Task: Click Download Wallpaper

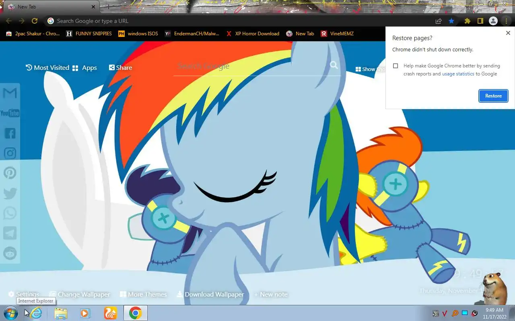Action: pyautogui.click(x=210, y=295)
